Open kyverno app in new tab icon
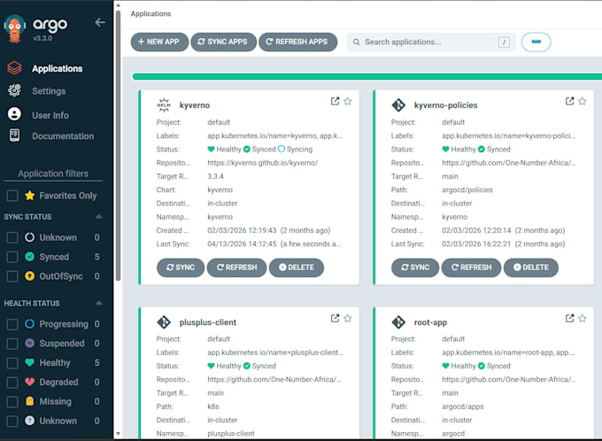 coord(335,101)
